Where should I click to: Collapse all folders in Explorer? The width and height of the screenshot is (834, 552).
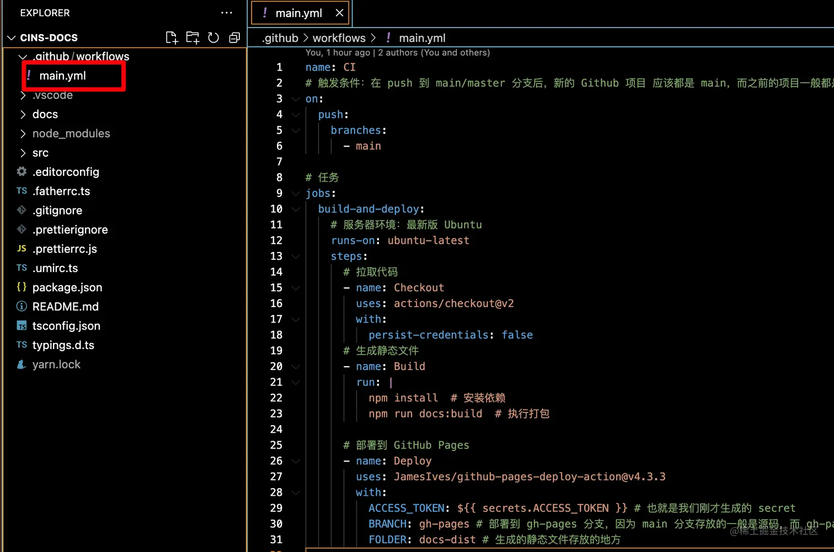234,37
